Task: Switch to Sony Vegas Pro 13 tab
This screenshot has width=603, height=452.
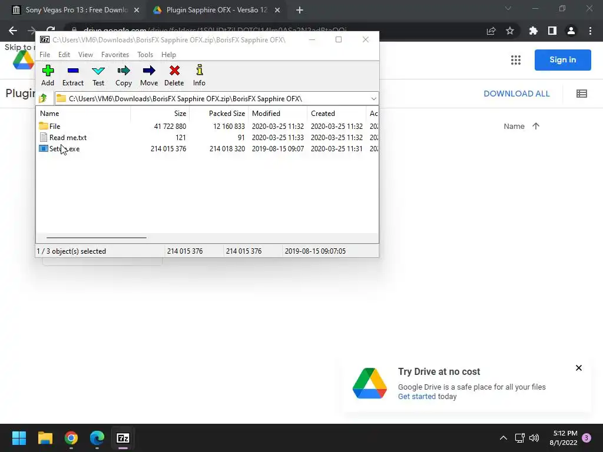Action: point(75,10)
